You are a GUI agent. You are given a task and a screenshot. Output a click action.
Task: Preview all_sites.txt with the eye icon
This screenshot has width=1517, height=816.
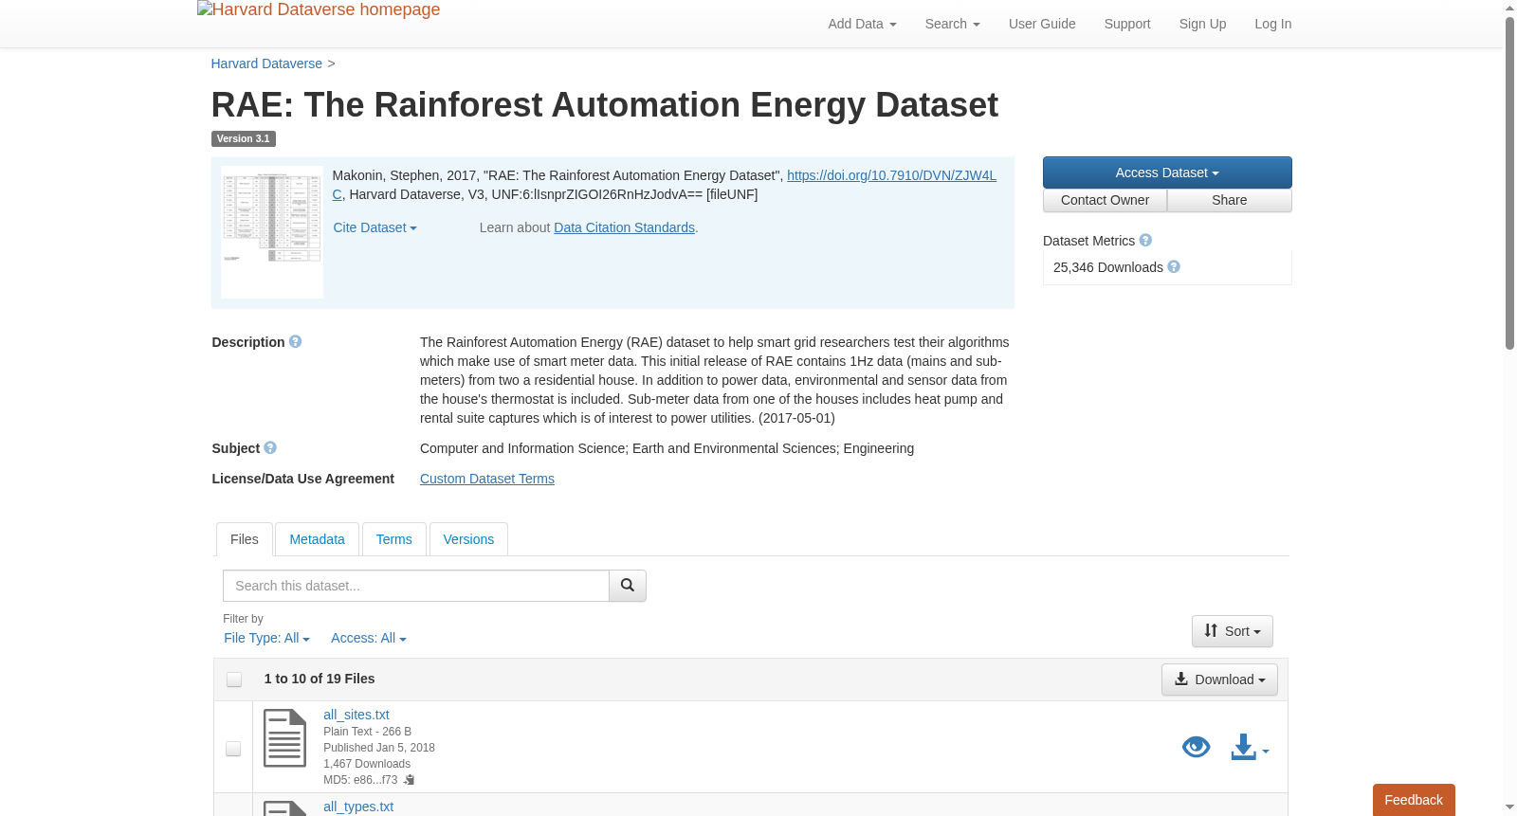(1197, 748)
